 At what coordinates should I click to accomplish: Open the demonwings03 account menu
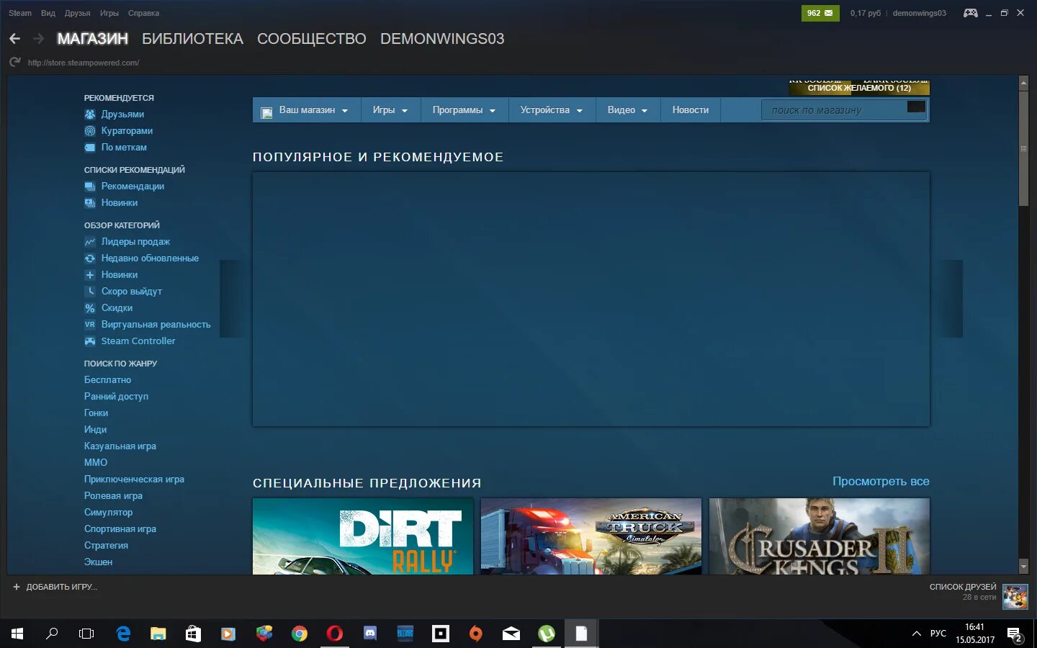919,13
